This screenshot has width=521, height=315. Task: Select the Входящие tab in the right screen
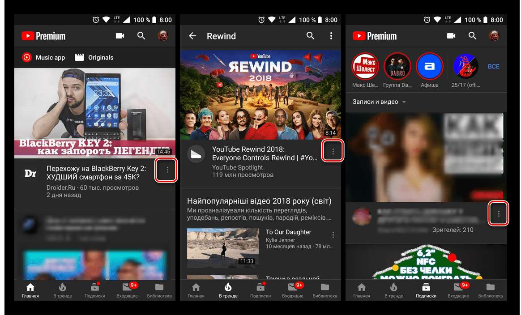[458, 290]
